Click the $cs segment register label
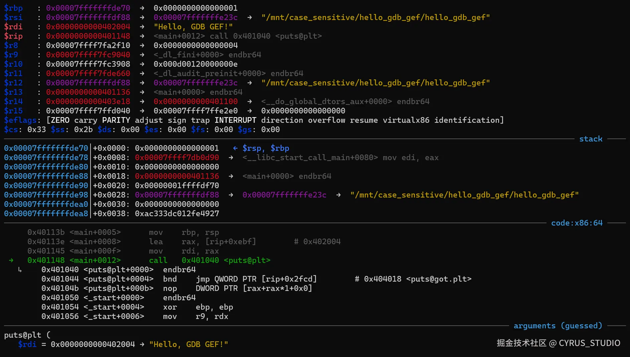Image resolution: width=630 pixels, height=357 pixels. tap(11, 129)
